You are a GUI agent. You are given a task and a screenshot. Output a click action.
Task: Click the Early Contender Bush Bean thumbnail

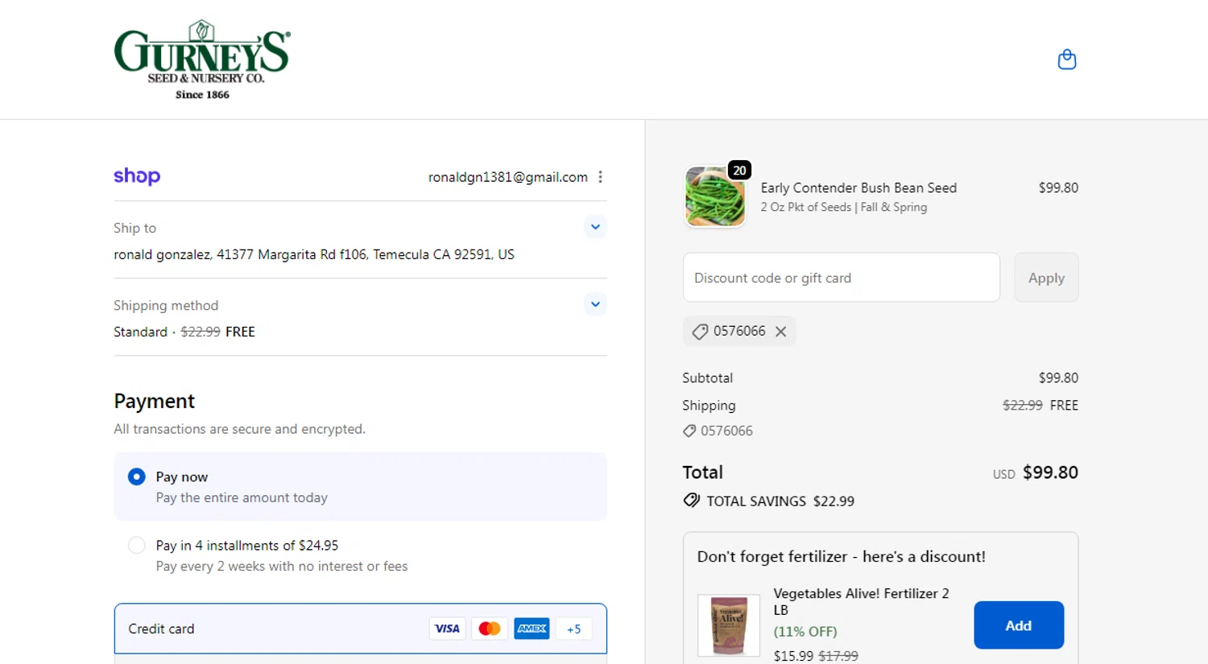[x=715, y=197]
